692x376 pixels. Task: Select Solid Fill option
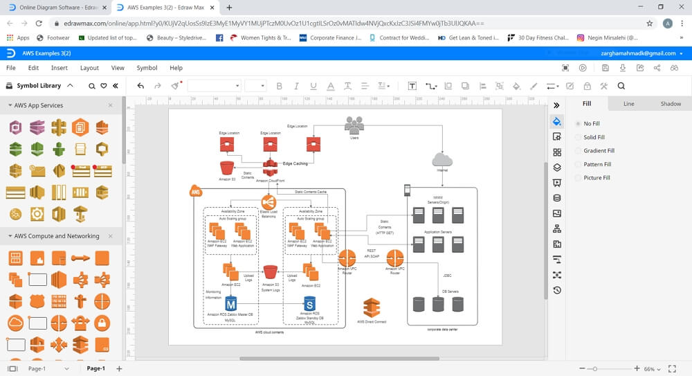pos(590,137)
